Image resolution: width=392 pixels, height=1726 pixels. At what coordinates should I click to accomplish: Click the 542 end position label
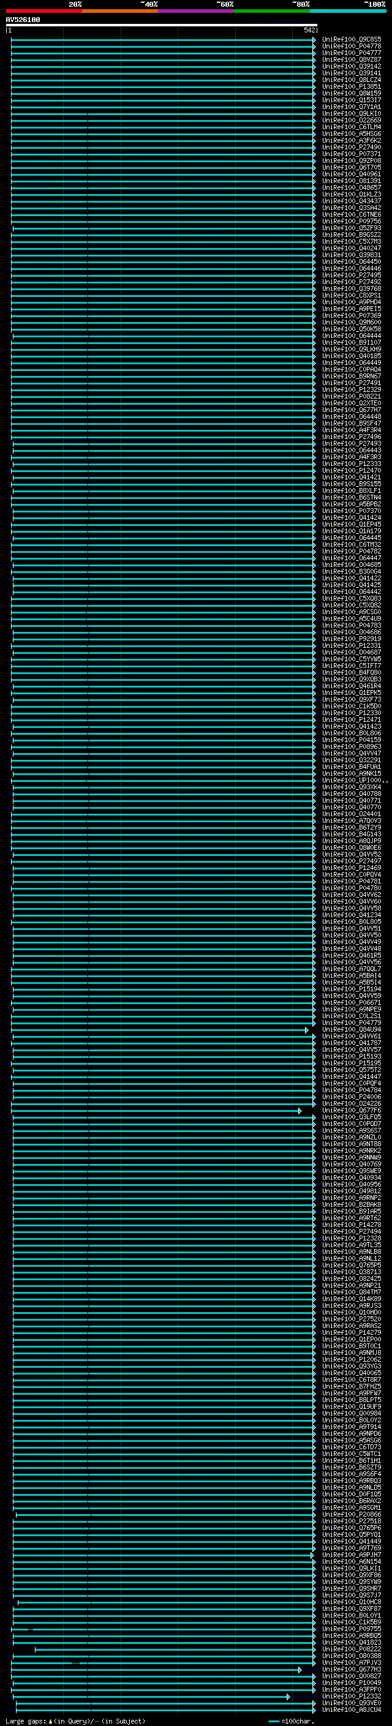pos(309,30)
